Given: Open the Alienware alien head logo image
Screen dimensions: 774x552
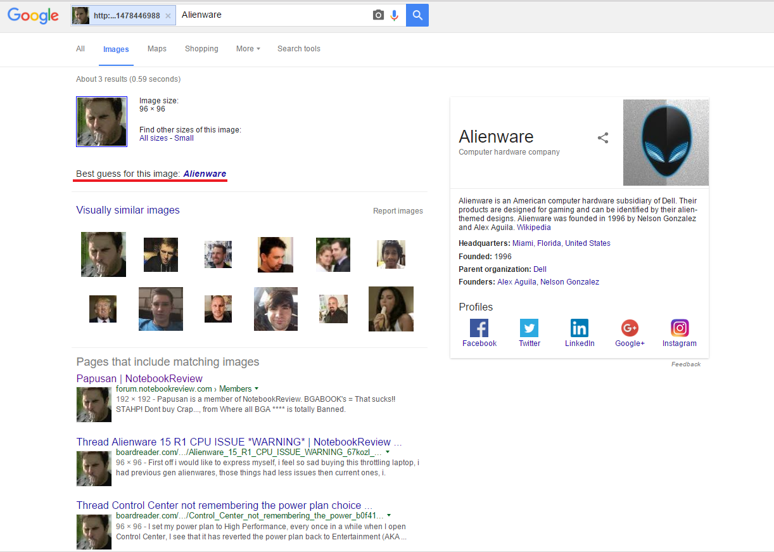Looking at the screenshot, I should tap(666, 143).
